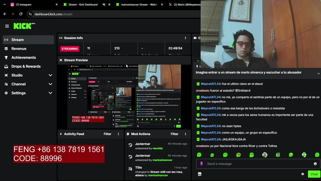Click the 01:49:54 time live value
The width and height of the screenshot is (321, 181).
pyautogui.click(x=175, y=48)
